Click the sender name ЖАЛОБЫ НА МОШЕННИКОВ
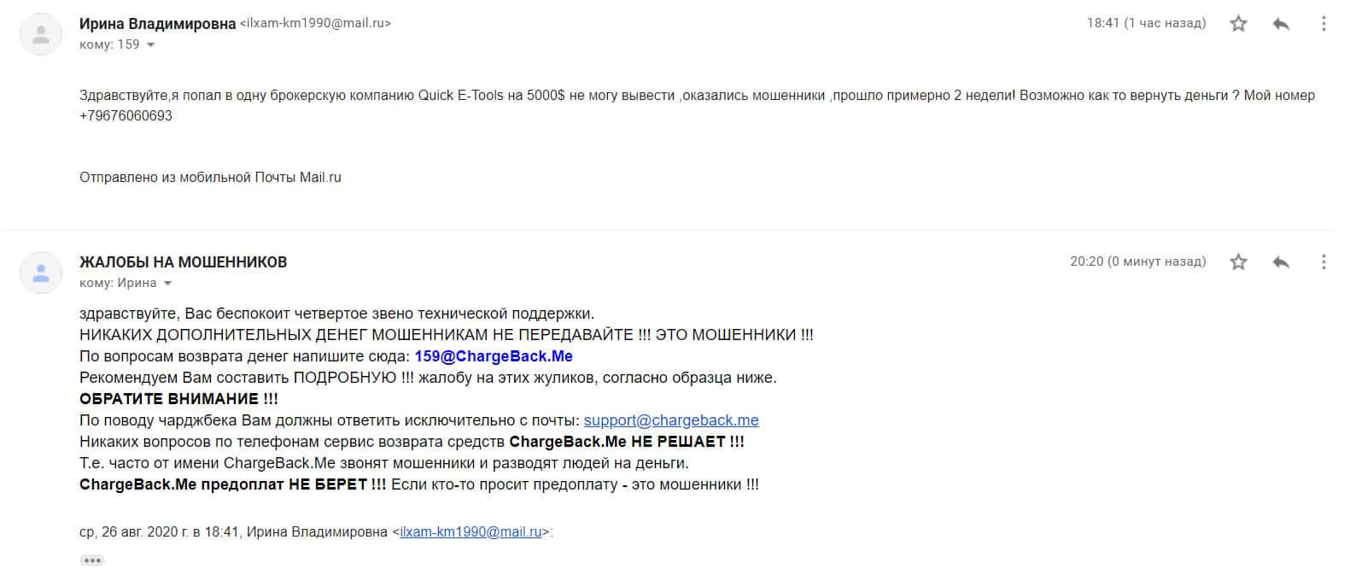 click(x=183, y=262)
